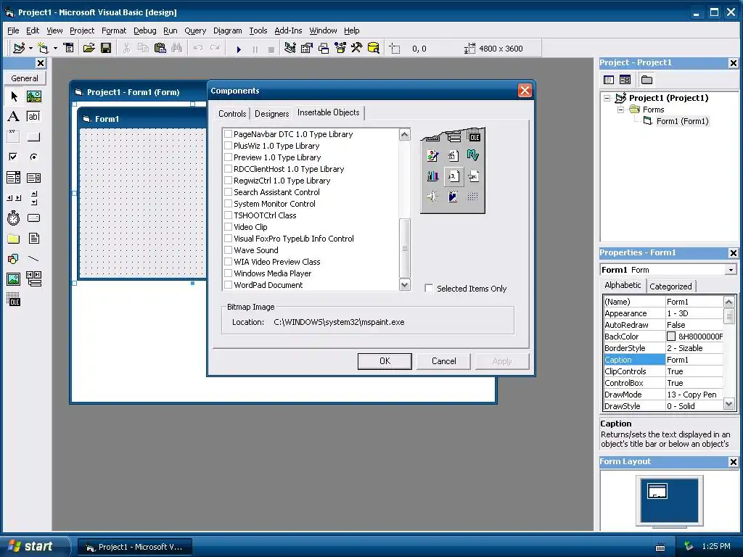Click Toggle Folders icon in Project panel
743x557 pixels.
coord(646,80)
